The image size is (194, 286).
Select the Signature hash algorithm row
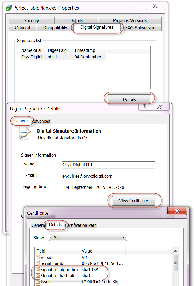[103, 276]
